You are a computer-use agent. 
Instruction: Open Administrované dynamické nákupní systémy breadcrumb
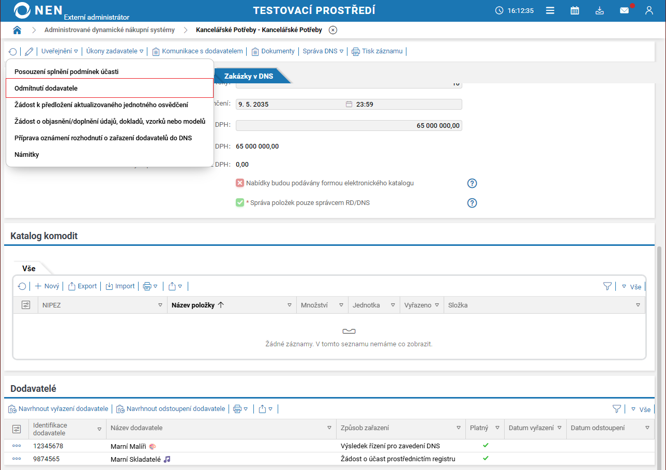coord(110,30)
